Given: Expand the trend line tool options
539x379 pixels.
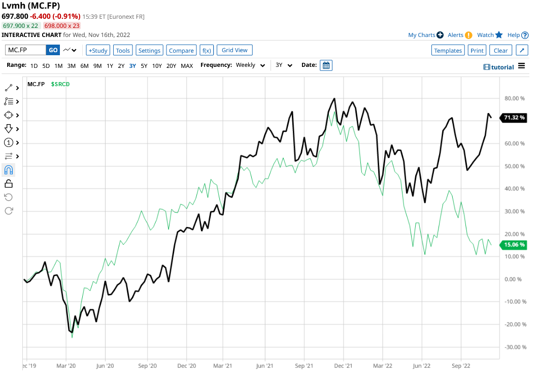Looking at the screenshot, I should click(17, 88).
